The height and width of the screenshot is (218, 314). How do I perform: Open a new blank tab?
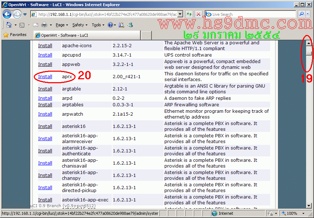(x=146, y=36)
